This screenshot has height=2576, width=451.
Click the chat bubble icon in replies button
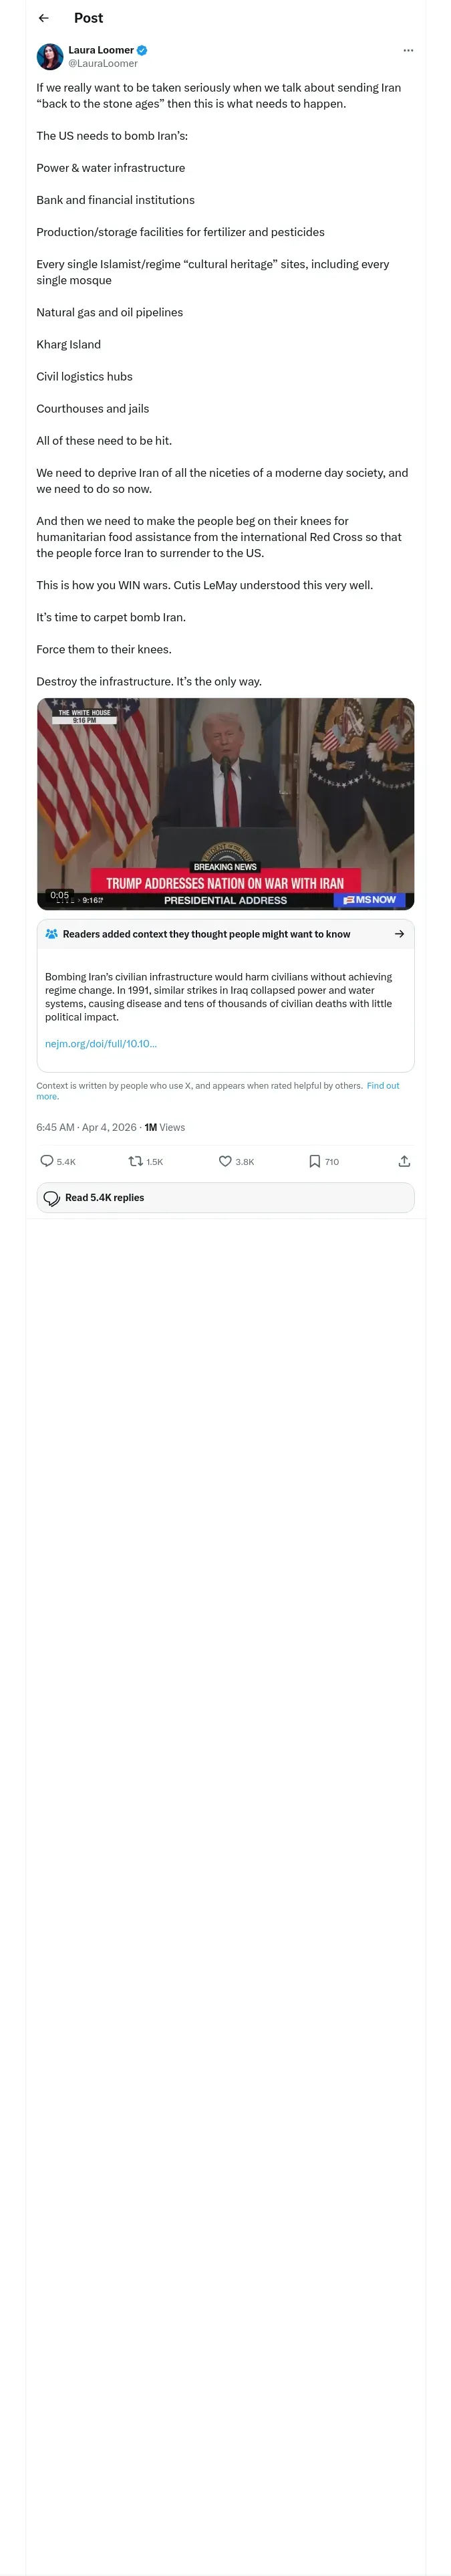point(52,1198)
